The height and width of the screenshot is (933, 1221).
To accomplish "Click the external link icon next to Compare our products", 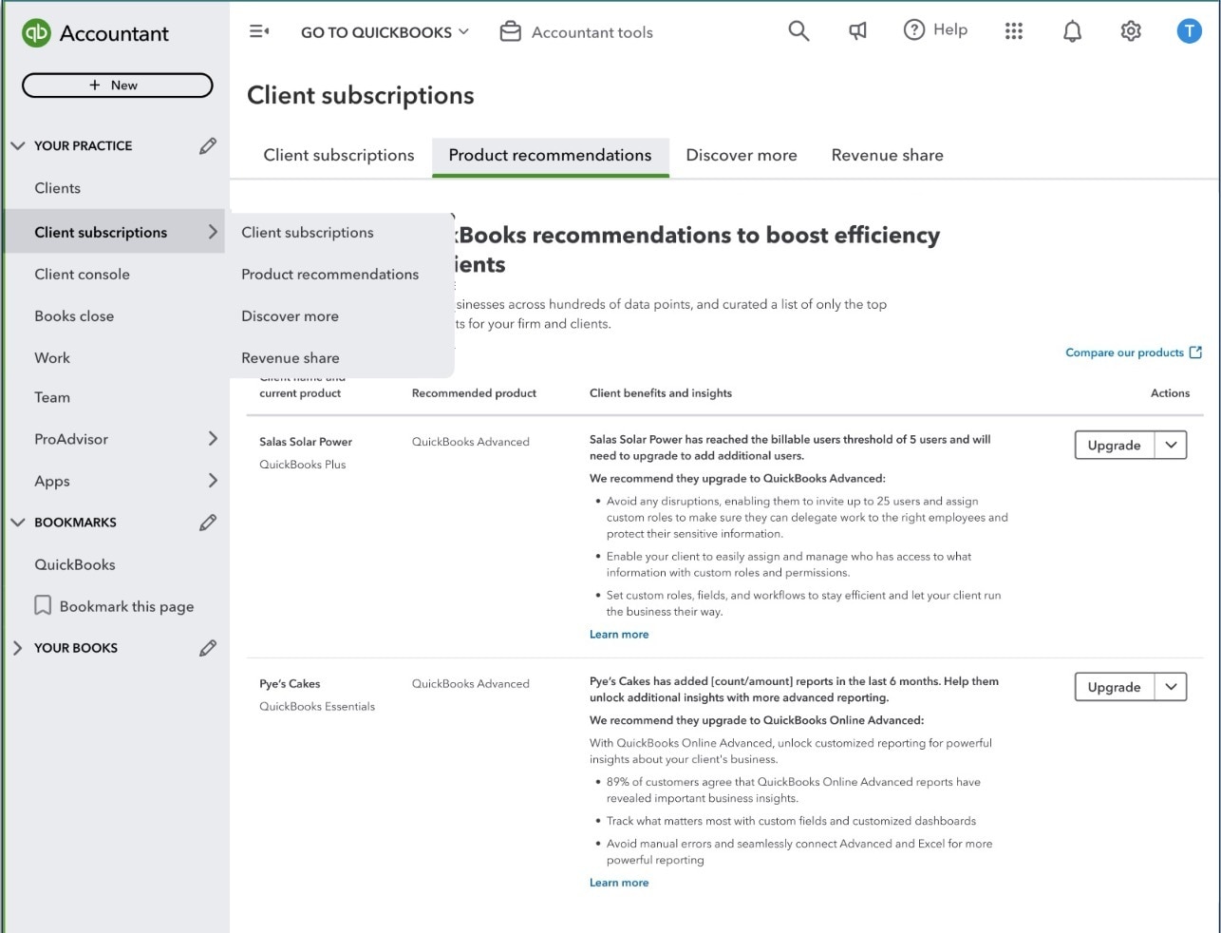I will 1195,352.
